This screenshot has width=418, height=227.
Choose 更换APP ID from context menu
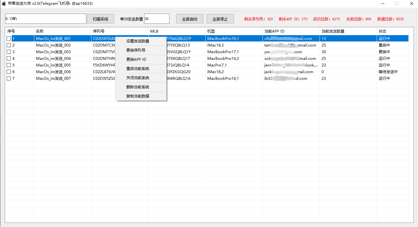coord(141,60)
